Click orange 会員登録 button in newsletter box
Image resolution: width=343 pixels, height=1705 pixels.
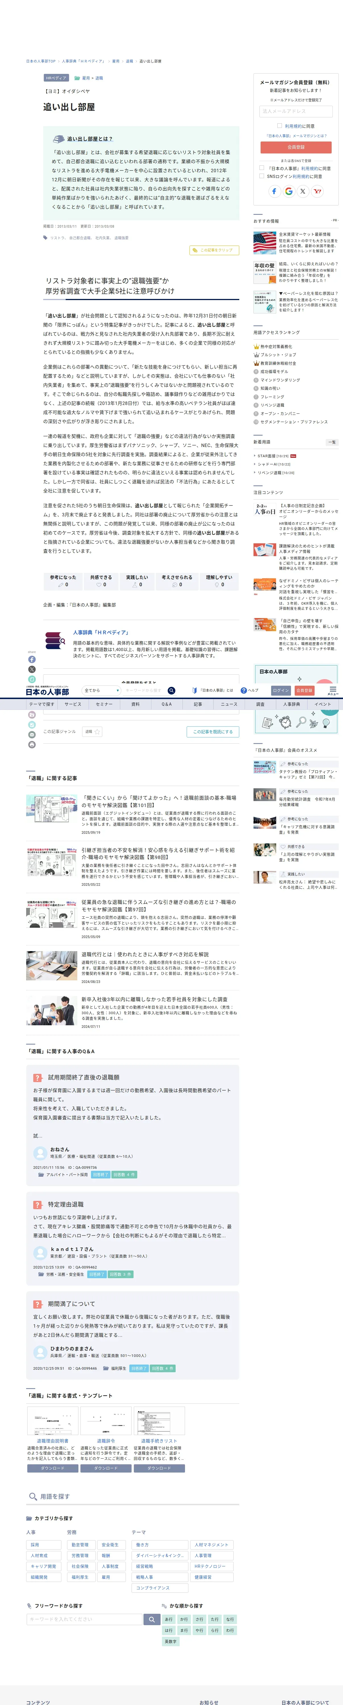coord(296,147)
